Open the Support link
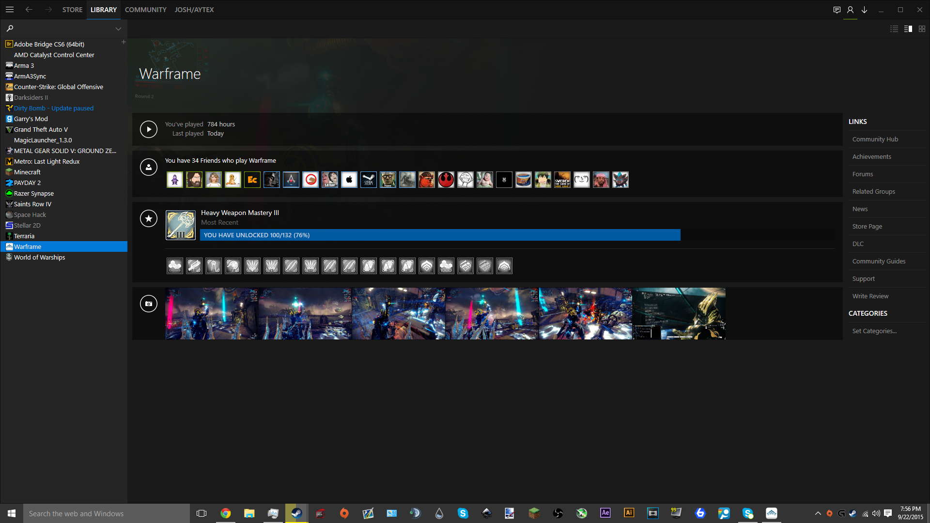 (864, 278)
